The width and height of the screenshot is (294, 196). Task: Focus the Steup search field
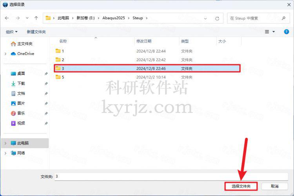click(x=258, y=18)
